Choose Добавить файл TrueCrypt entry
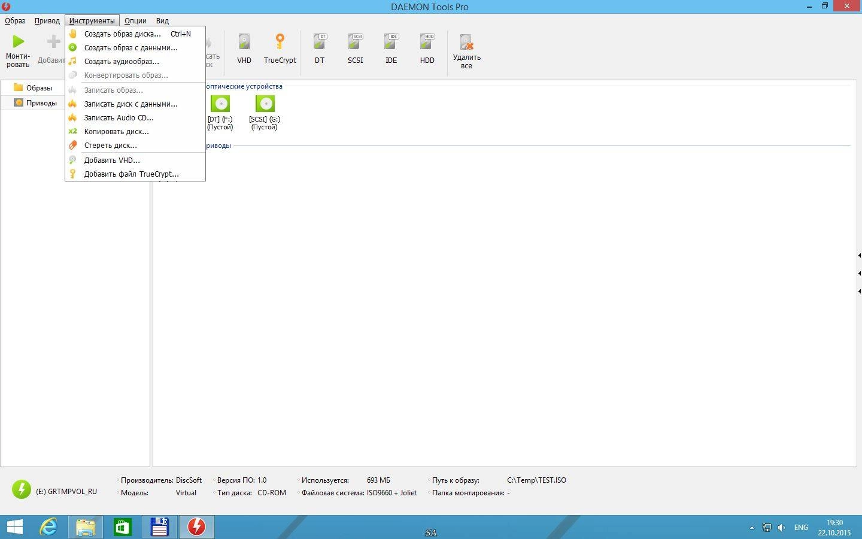Viewport: 862px width, 539px height. point(135,174)
